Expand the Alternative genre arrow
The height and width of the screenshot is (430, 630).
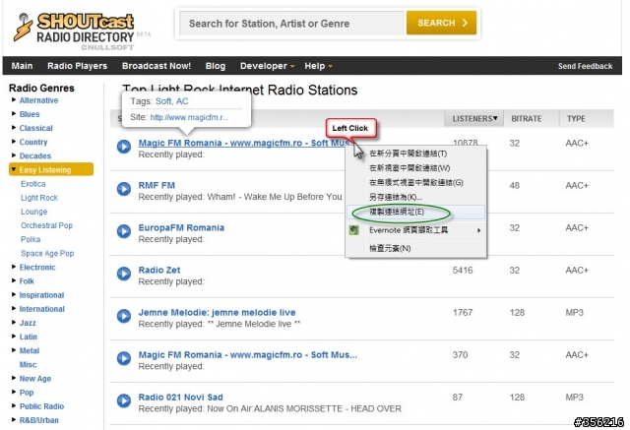pyautogui.click(x=14, y=100)
